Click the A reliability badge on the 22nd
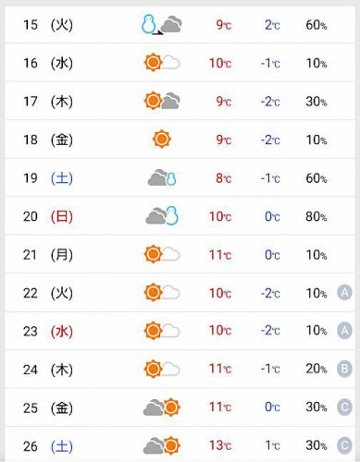The height and width of the screenshot is (462, 360). click(344, 292)
